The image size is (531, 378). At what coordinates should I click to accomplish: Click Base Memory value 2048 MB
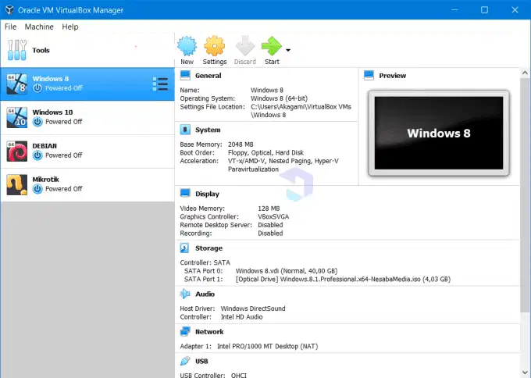(x=241, y=144)
